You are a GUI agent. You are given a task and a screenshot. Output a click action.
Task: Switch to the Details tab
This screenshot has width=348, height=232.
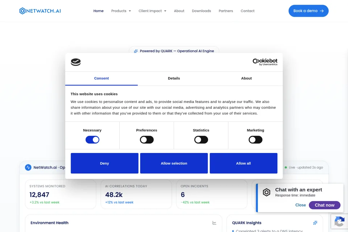[174, 78]
